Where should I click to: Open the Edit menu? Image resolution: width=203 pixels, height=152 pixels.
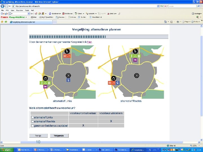(7, 10)
